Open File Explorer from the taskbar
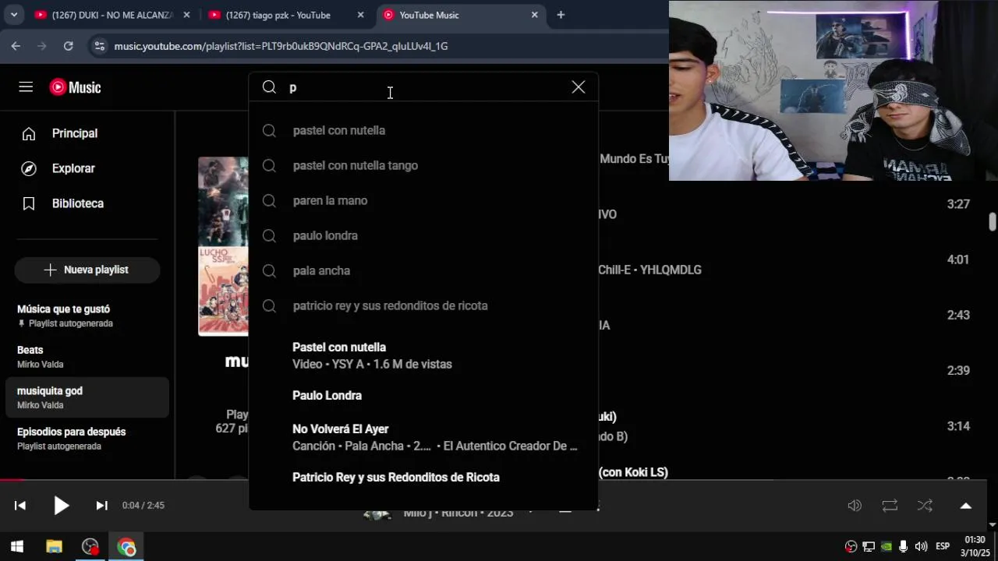998x561 pixels. [x=54, y=547]
